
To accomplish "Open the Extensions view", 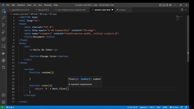I will point(4,39).
